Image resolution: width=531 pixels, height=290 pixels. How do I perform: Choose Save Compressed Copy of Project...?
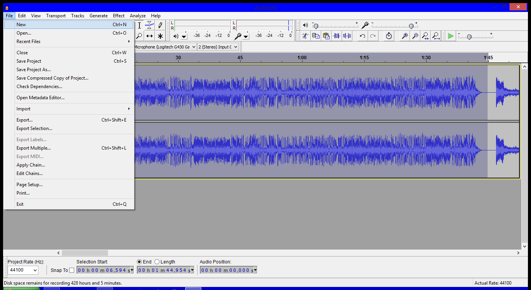point(69,78)
